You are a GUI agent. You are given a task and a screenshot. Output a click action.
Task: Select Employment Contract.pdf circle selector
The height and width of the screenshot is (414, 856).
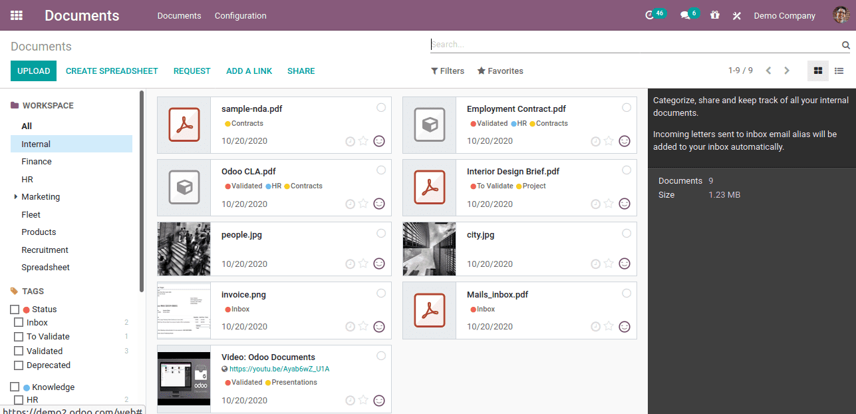tap(627, 107)
